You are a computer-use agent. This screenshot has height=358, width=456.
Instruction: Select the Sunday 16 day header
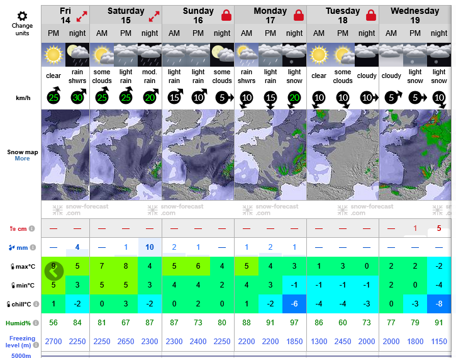click(x=198, y=15)
